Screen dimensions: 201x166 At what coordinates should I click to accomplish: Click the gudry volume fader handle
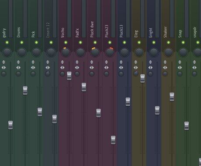click(10, 125)
